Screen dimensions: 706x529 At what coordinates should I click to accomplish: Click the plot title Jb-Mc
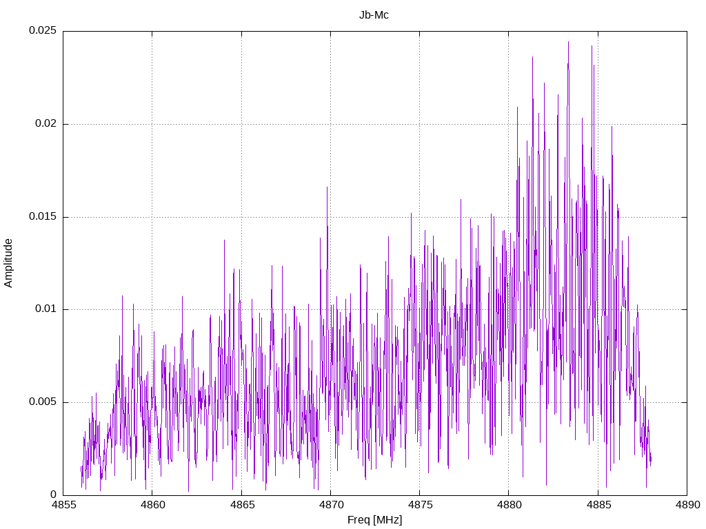pyautogui.click(x=374, y=15)
